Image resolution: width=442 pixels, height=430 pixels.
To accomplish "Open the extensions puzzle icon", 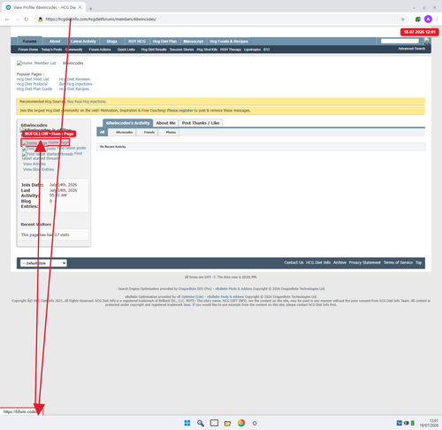I will (417, 19).
